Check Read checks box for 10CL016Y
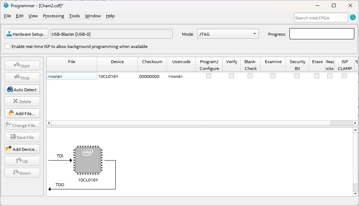359x206 pixels. coord(330,76)
